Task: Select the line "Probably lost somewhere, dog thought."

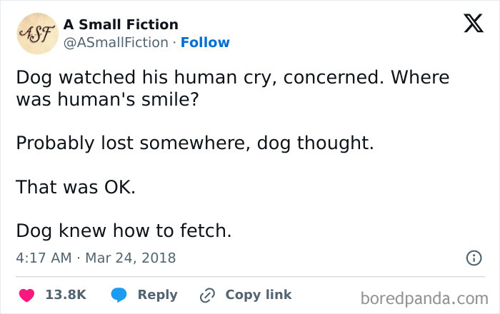Action: [195, 143]
